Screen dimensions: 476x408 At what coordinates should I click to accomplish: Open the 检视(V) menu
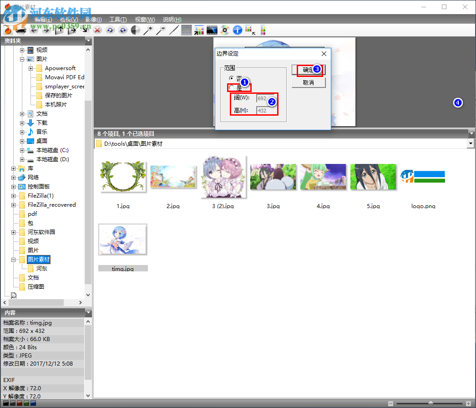(69, 20)
